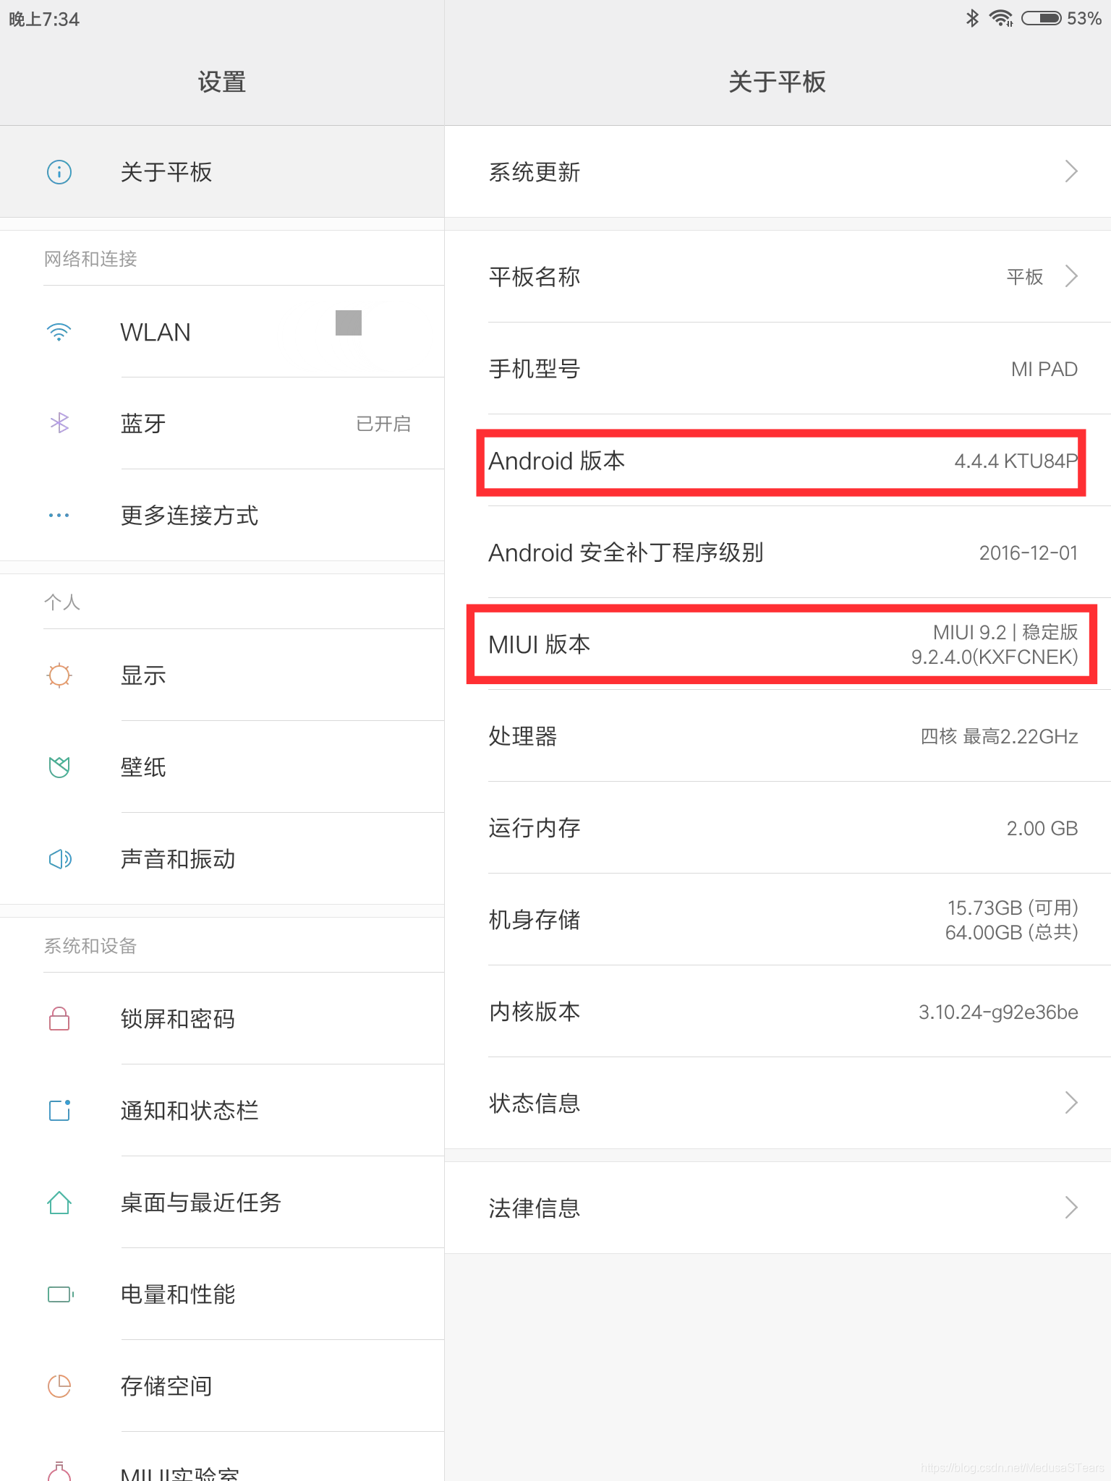Image resolution: width=1111 pixels, height=1481 pixels.
Task: Tap the MIUI 版本 row label
Action: tap(540, 644)
